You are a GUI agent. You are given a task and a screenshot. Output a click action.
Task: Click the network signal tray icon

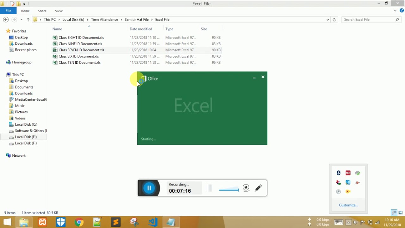tap(377, 222)
